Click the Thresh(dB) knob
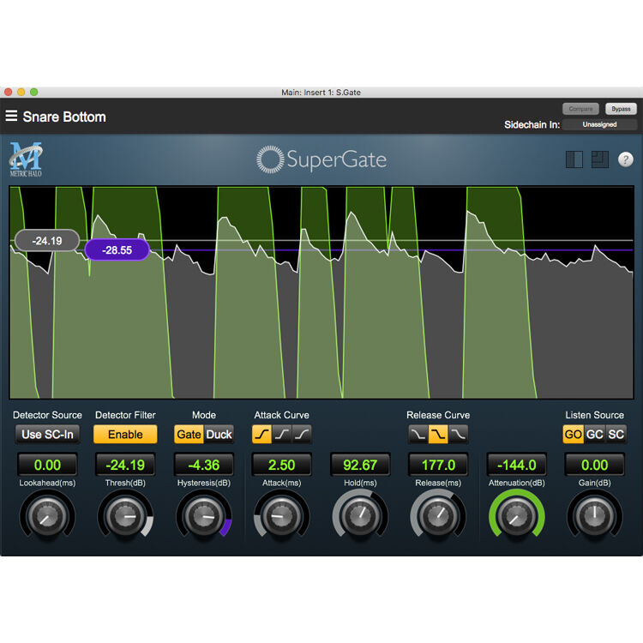The width and height of the screenshot is (643, 643). 125,515
